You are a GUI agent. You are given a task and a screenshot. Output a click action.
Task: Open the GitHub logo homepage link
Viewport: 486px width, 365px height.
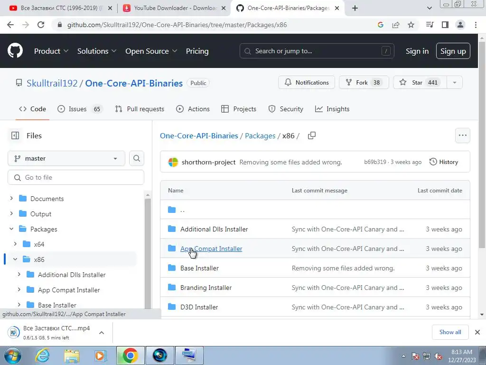click(x=15, y=51)
